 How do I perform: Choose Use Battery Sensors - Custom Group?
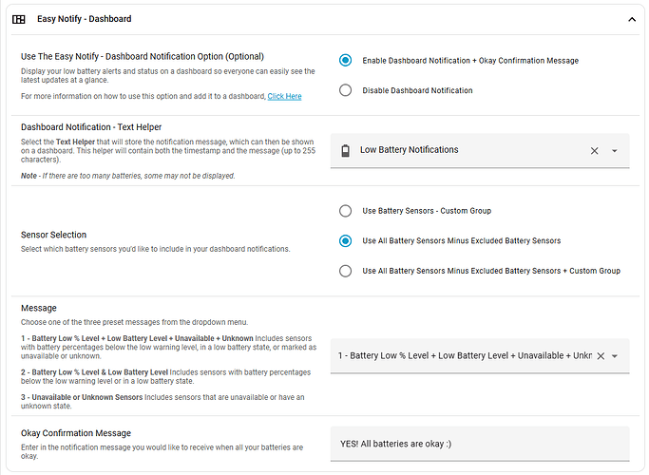(x=346, y=211)
